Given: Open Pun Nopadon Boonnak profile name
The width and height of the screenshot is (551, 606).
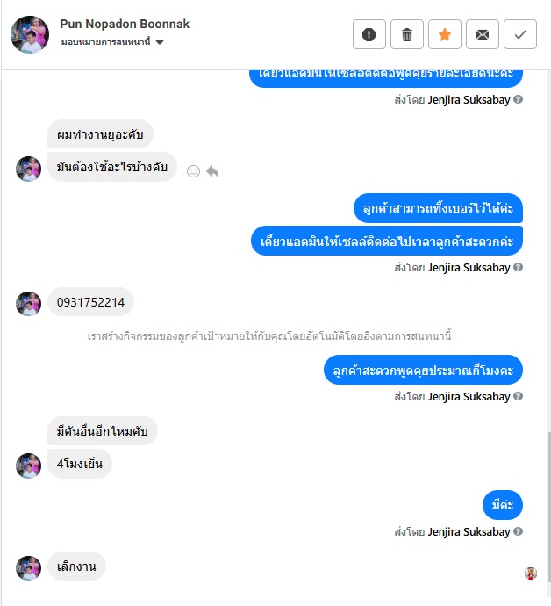Looking at the screenshot, I should [x=125, y=24].
